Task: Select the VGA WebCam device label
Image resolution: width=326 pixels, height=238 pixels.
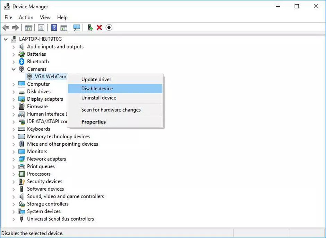Action: pyautogui.click(x=51, y=76)
